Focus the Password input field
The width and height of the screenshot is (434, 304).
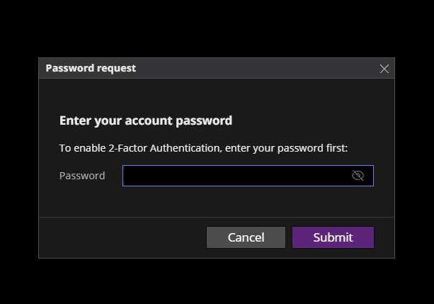[x=248, y=176]
